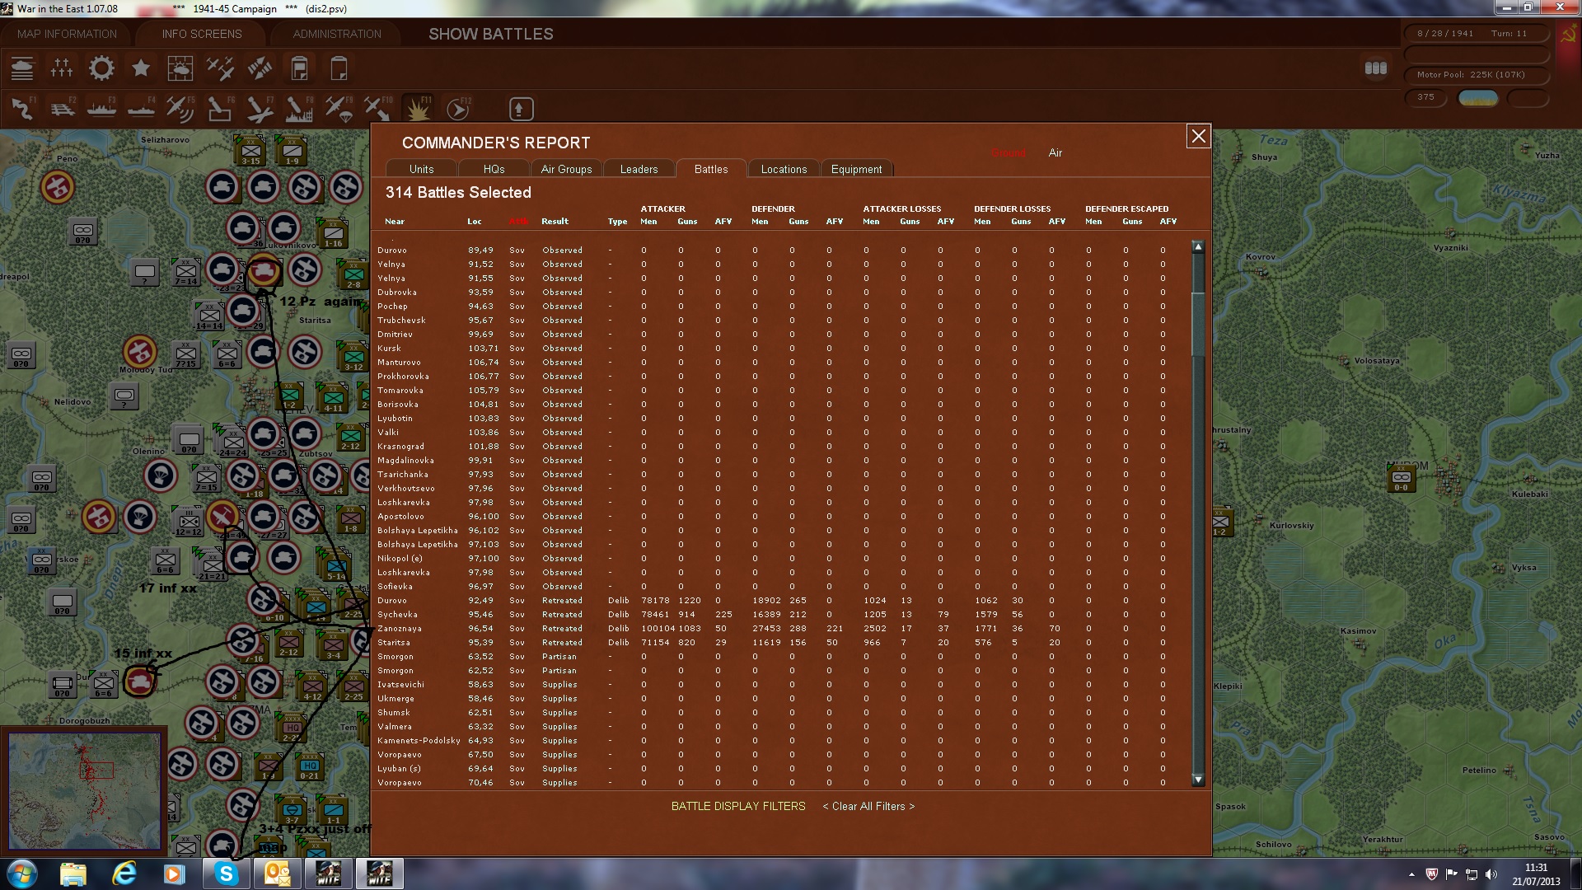The image size is (1582, 890).
Task: Click Clear All Filters link
Action: tap(868, 806)
